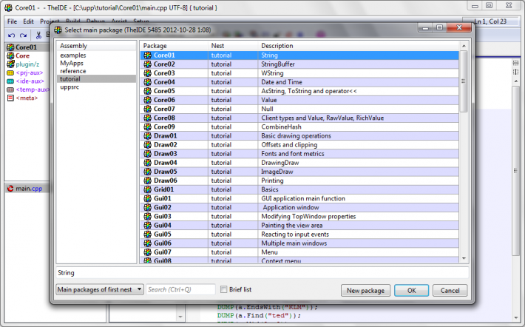Click the main.cpp file name in main window
This screenshot has width=525, height=327.
pos(29,189)
